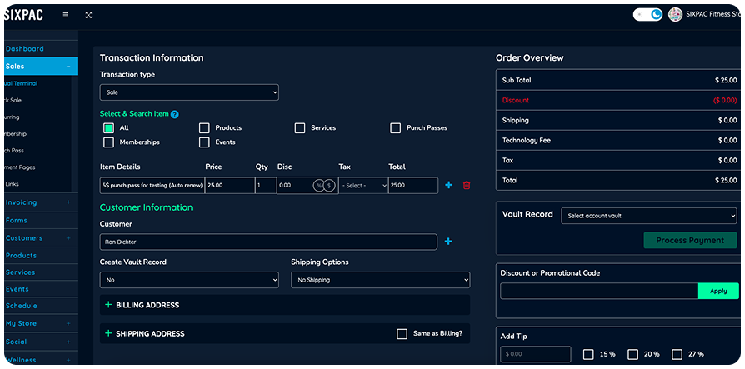Screen dimensions: 745x369
Task: Delete the item row with trash icon
Action: (467, 185)
